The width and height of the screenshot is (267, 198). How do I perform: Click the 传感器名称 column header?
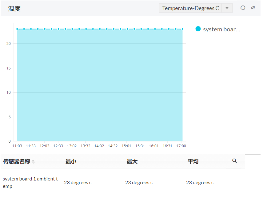coord(17,161)
